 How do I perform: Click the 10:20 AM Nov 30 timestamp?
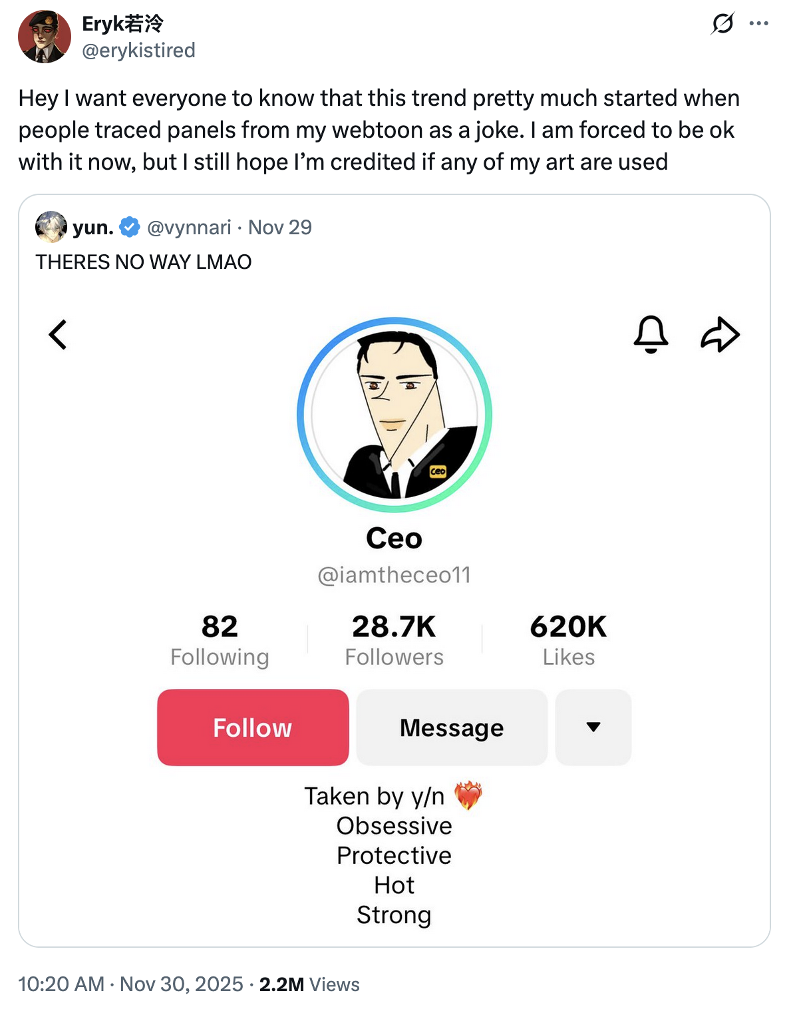click(x=130, y=984)
